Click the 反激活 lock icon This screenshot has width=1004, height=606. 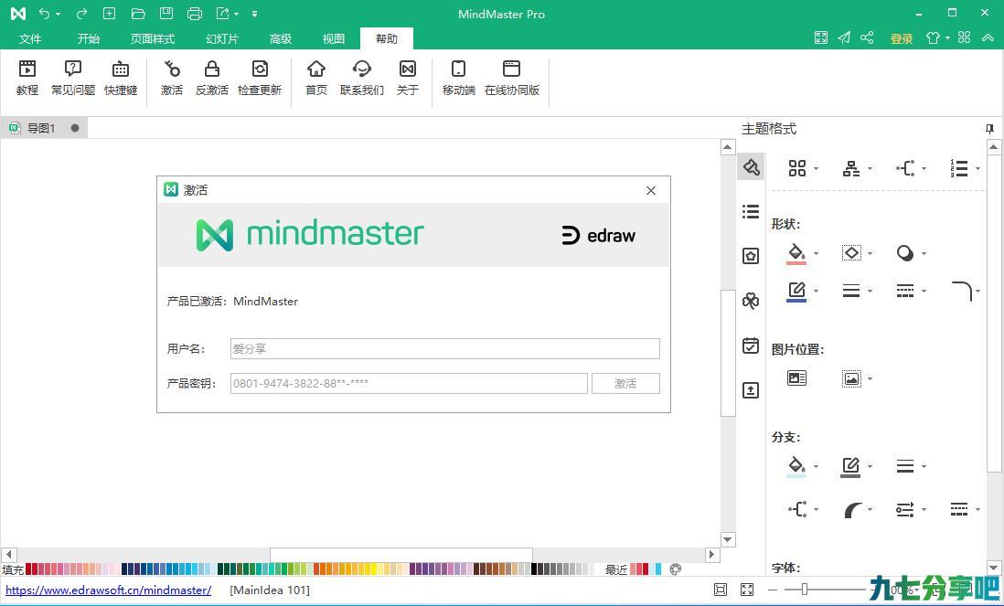point(212,78)
